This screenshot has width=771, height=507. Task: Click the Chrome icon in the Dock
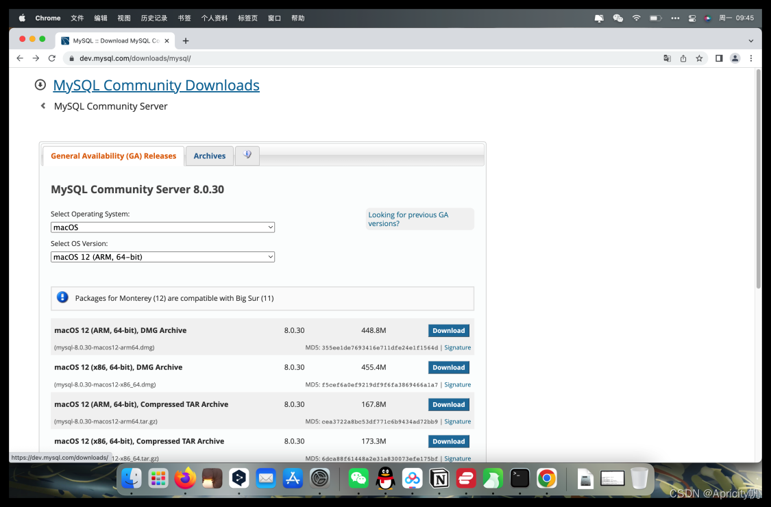tap(547, 478)
